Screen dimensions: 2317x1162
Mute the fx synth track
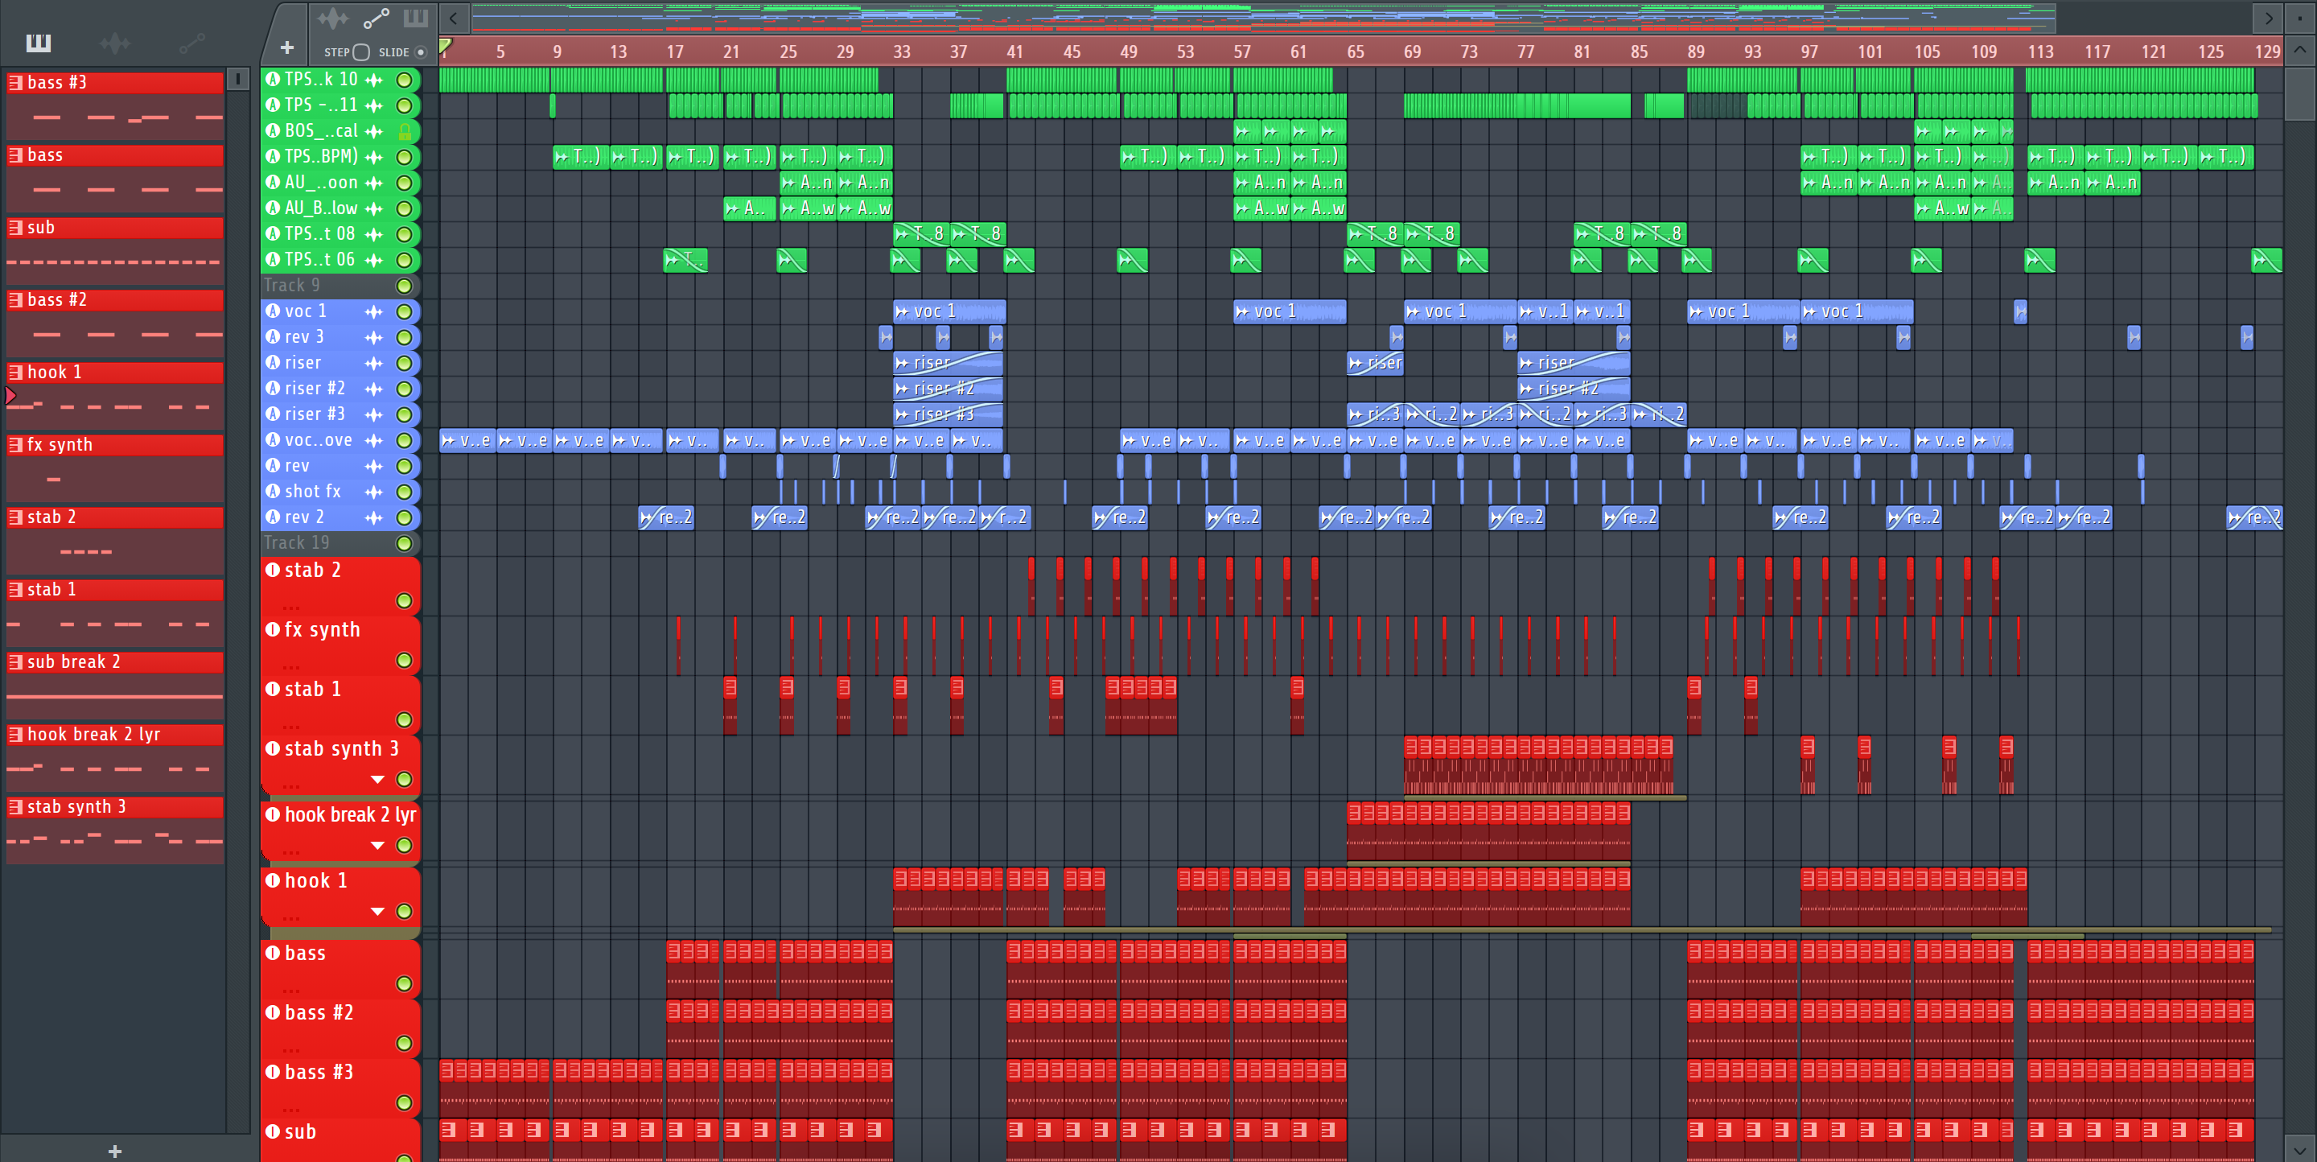click(x=405, y=660)
